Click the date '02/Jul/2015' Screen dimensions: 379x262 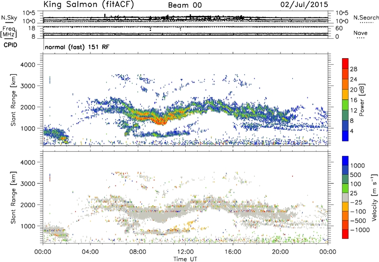[304, 5]
